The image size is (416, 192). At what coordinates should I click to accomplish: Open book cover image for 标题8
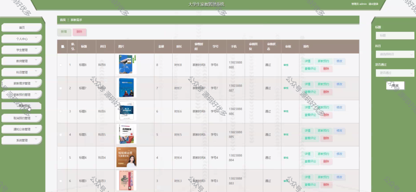click(x=126, y=65)
